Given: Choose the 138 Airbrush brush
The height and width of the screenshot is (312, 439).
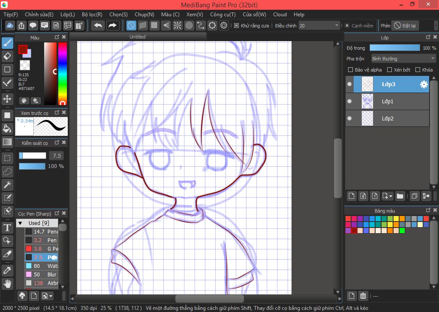Looking at the screenshot, I should 42,283.
